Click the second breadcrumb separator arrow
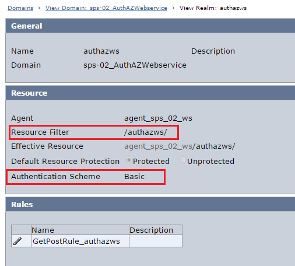Viewport: 295px width, 266px height. point(173,8)
